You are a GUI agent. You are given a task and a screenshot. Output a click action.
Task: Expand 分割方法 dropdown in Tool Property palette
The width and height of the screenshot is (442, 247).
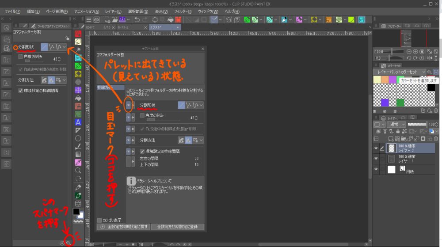64,80
